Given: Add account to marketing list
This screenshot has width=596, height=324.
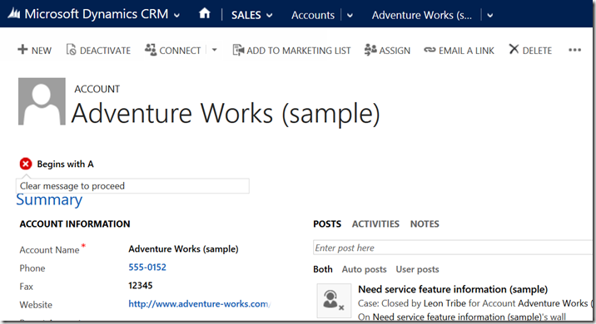Looking at the screenshot, I should point(291,50).
